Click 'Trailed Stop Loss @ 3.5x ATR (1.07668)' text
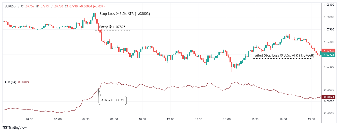Screen dimensions: 339x132 coord(283,55)
